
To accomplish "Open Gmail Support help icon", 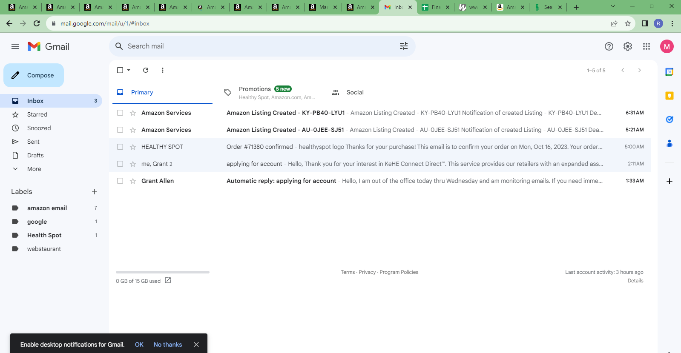I will pos(609,46).
